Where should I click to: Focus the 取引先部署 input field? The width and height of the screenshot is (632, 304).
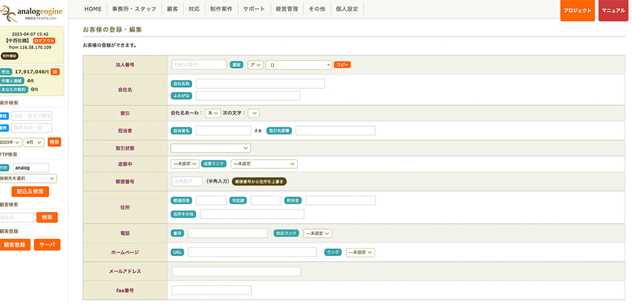click(336, 131)
